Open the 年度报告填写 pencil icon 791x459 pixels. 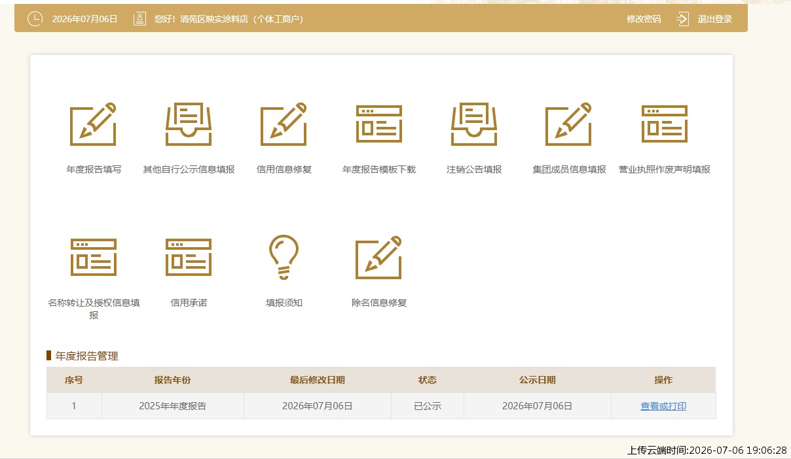(93, 124)
